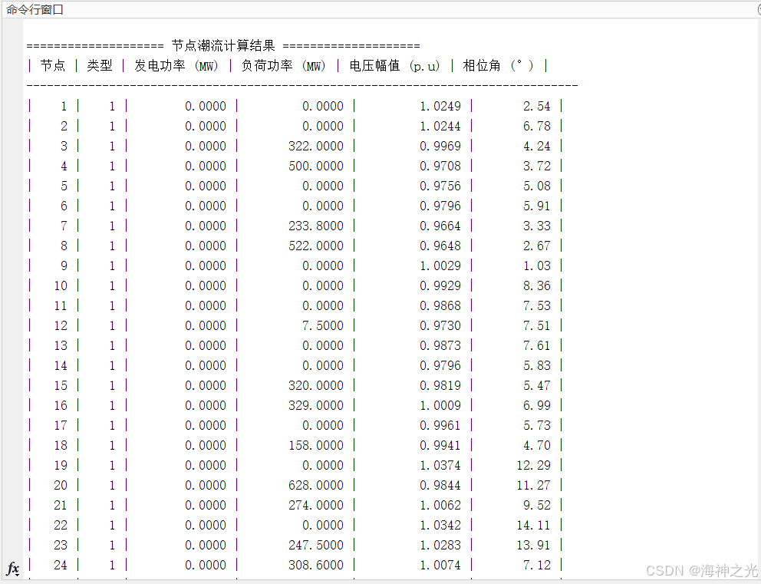Select phase angle 11.27
Screen dimensions: 761x584
(x=533, y=485)
